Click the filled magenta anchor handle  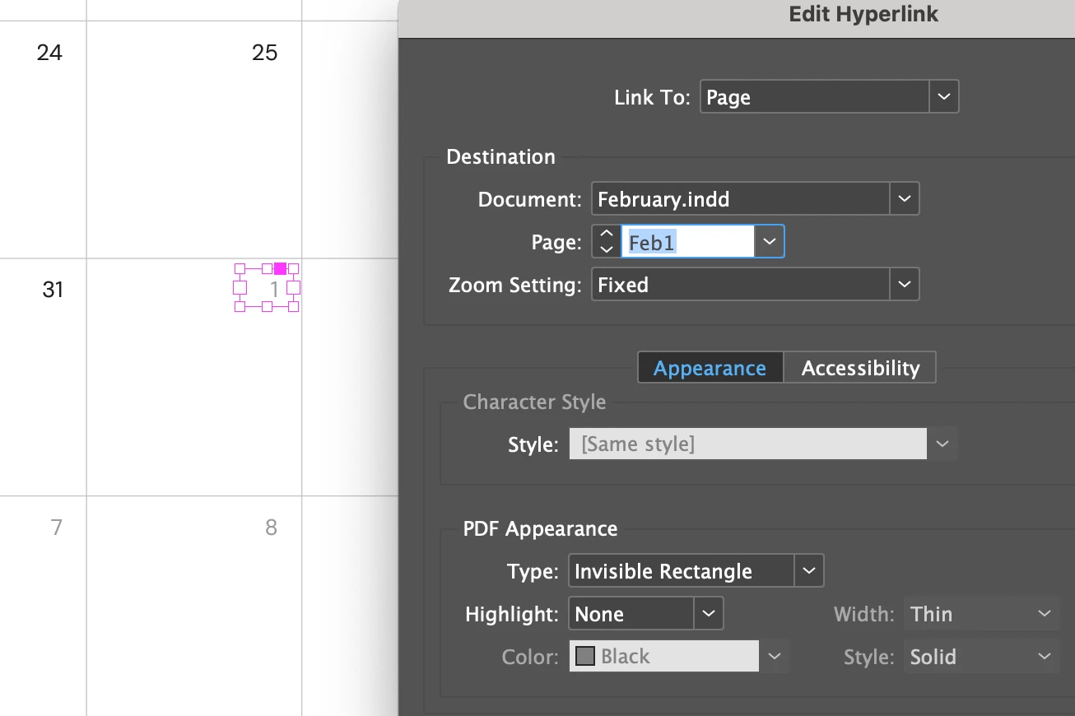pos(281,268)
